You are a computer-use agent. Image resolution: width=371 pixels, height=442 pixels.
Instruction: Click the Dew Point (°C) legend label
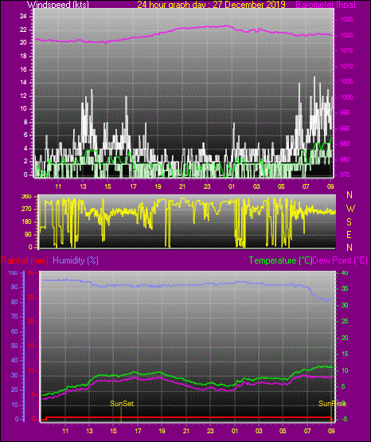340,260
